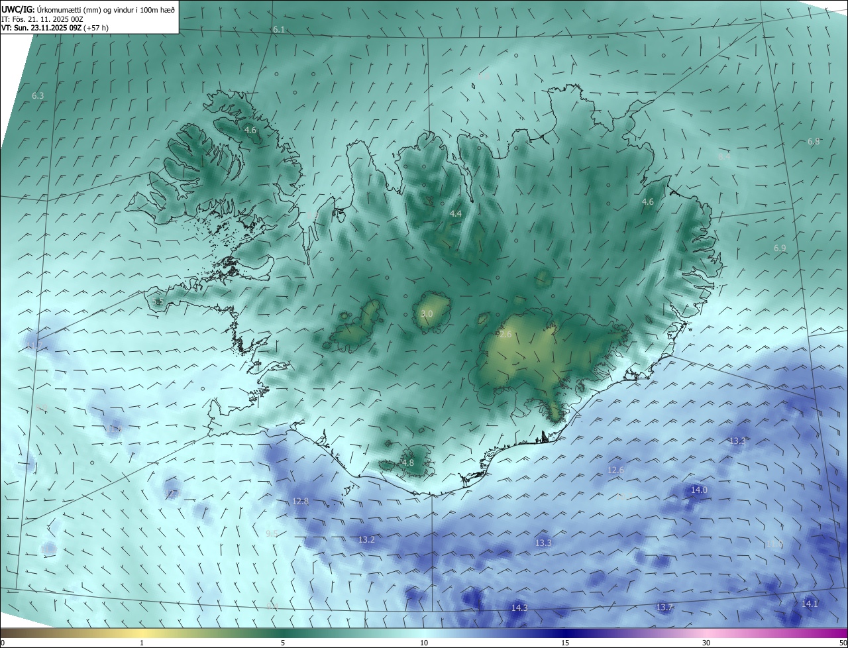Click the 30 tick label on the color scale
Screen dimensions: 848x648
706,643
